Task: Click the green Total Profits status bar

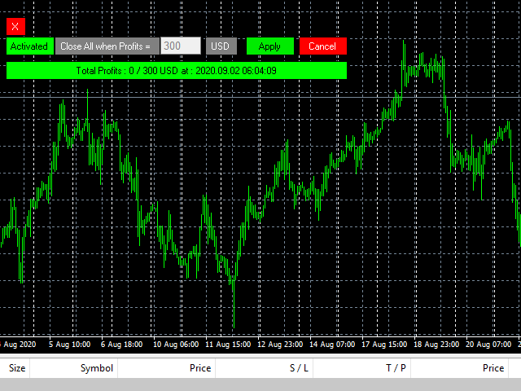Action: tap(176, 71)
